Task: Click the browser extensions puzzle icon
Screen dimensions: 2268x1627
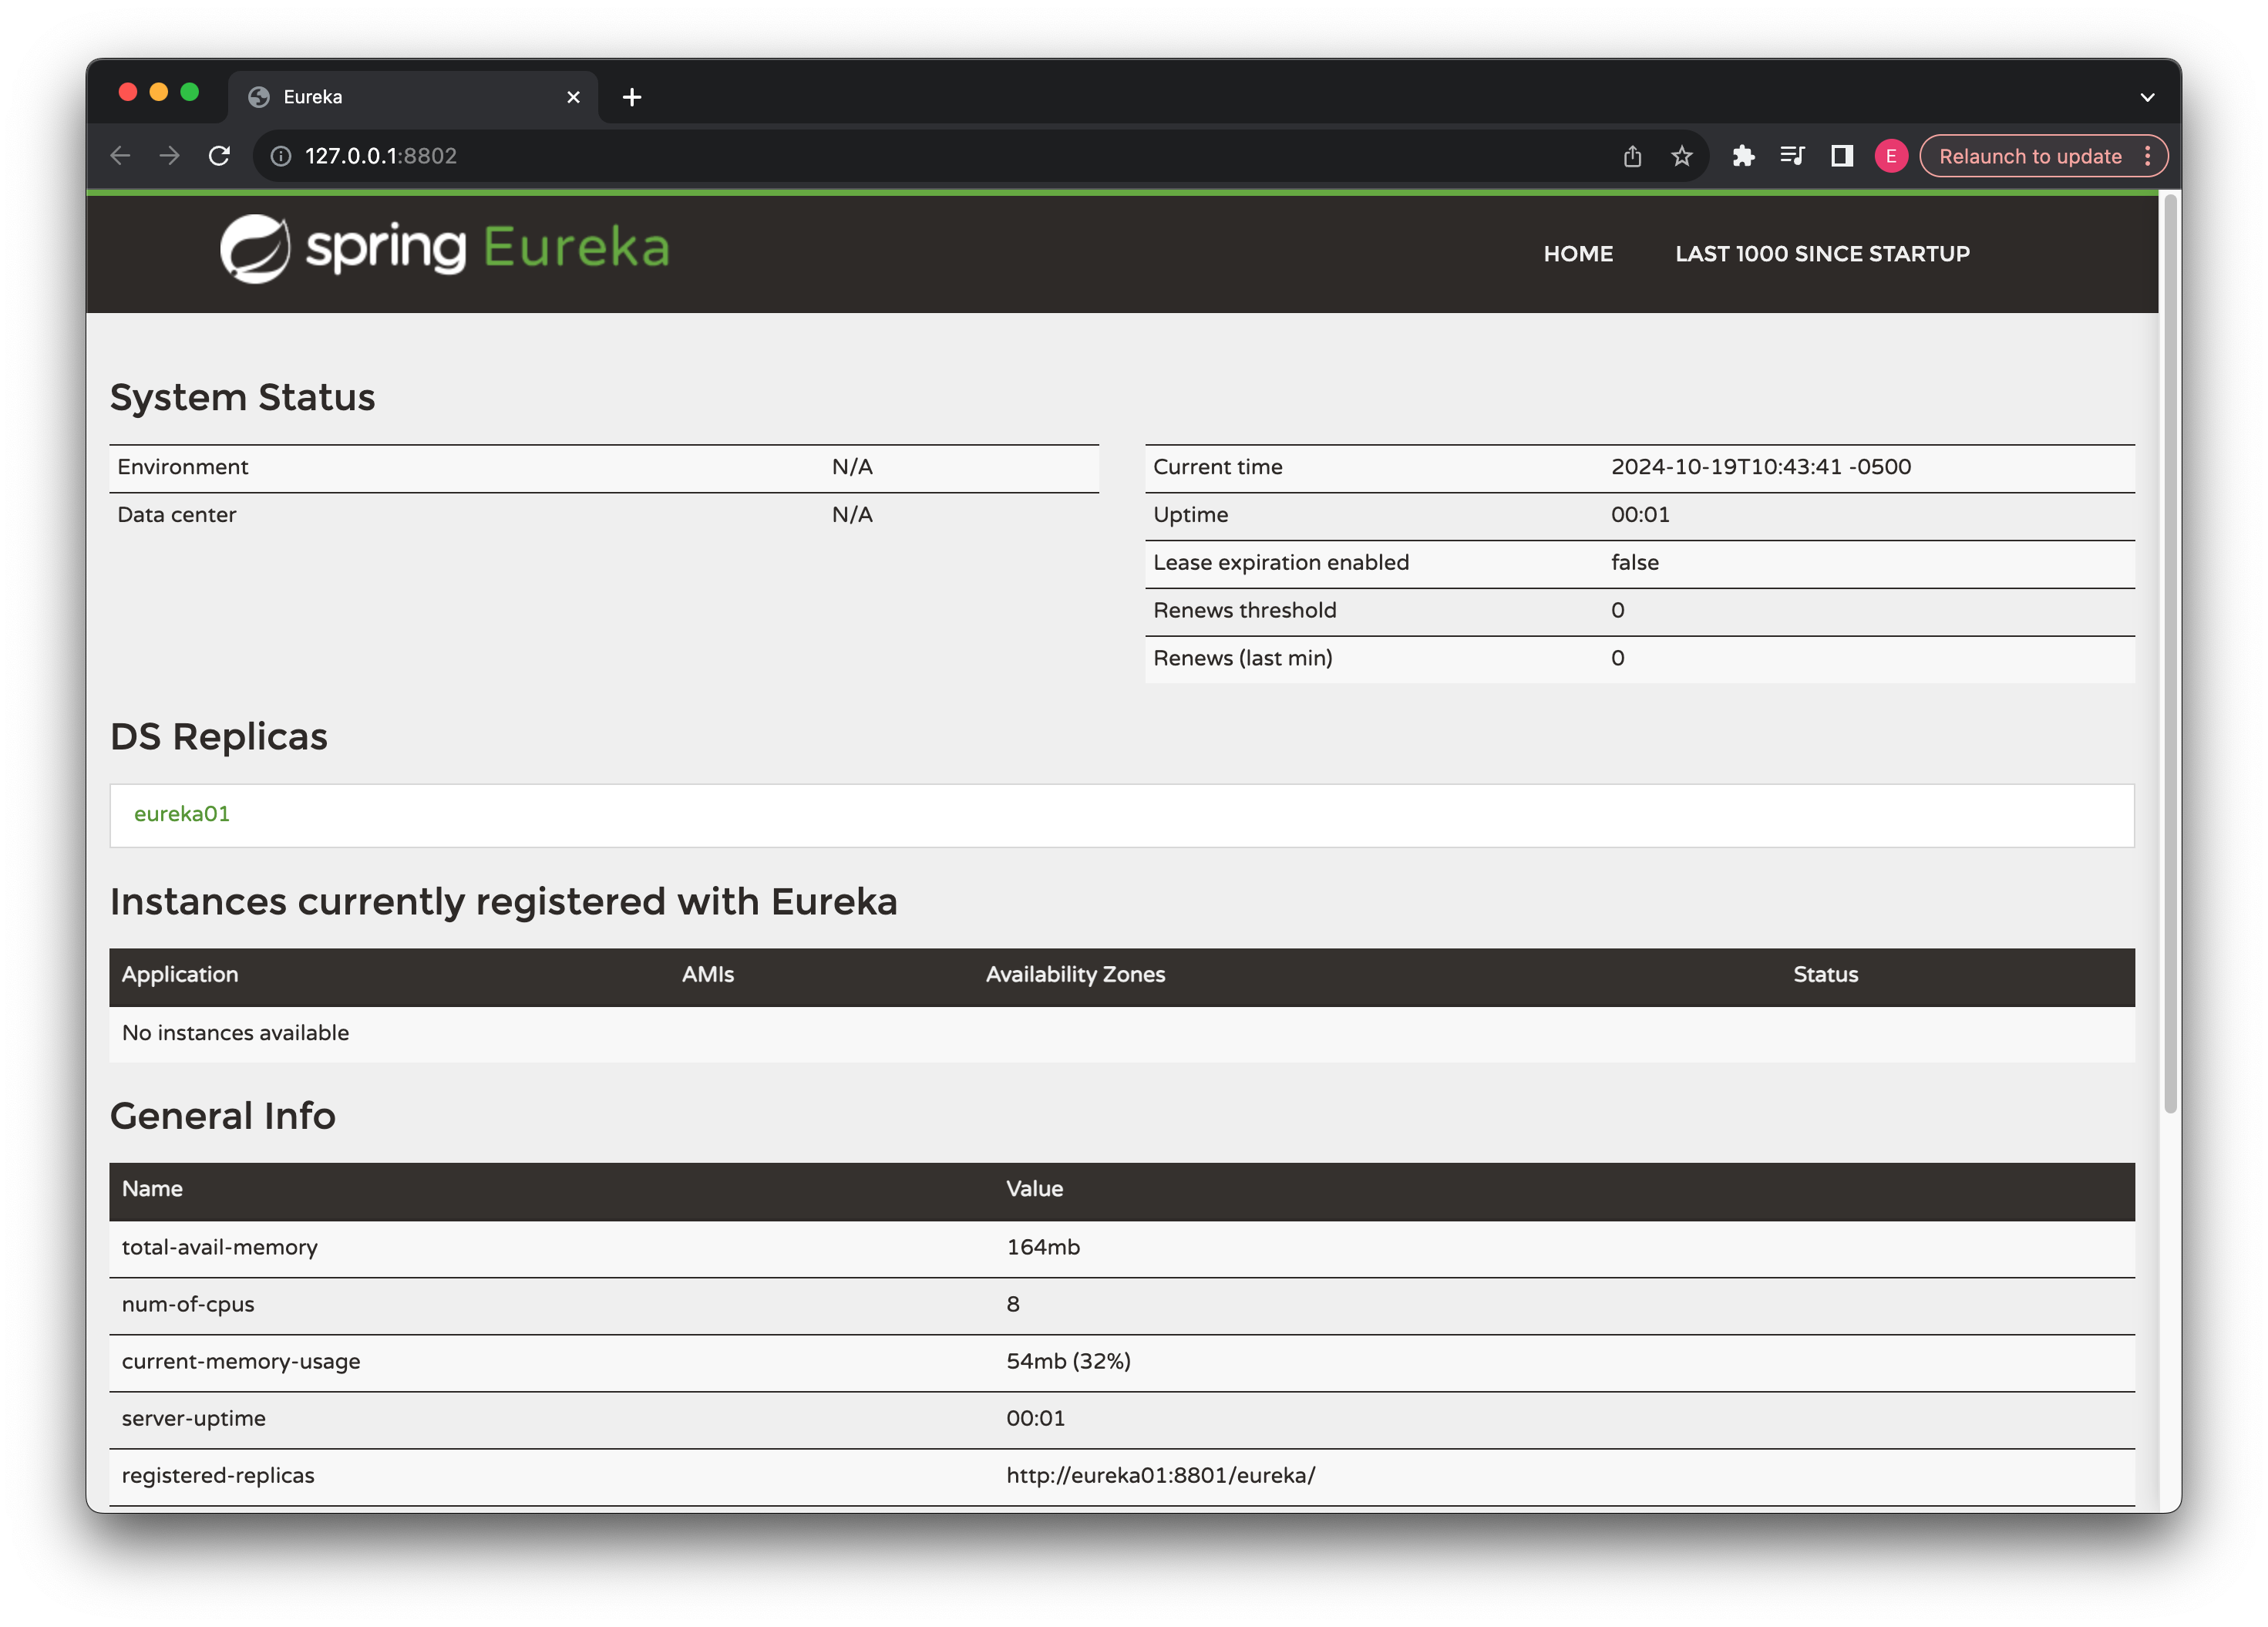Action: pyautogui.click(x=1742, y=157)
